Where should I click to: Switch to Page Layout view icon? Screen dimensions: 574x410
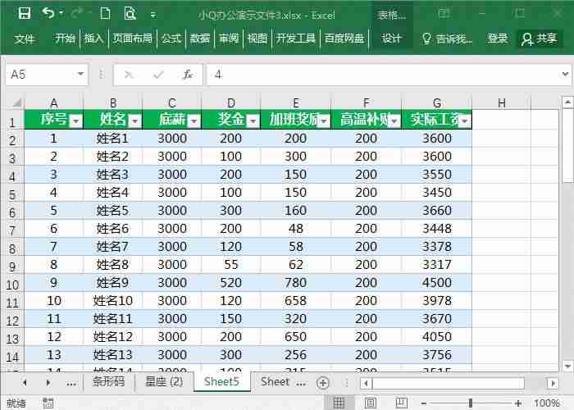[x=370, y=403]
